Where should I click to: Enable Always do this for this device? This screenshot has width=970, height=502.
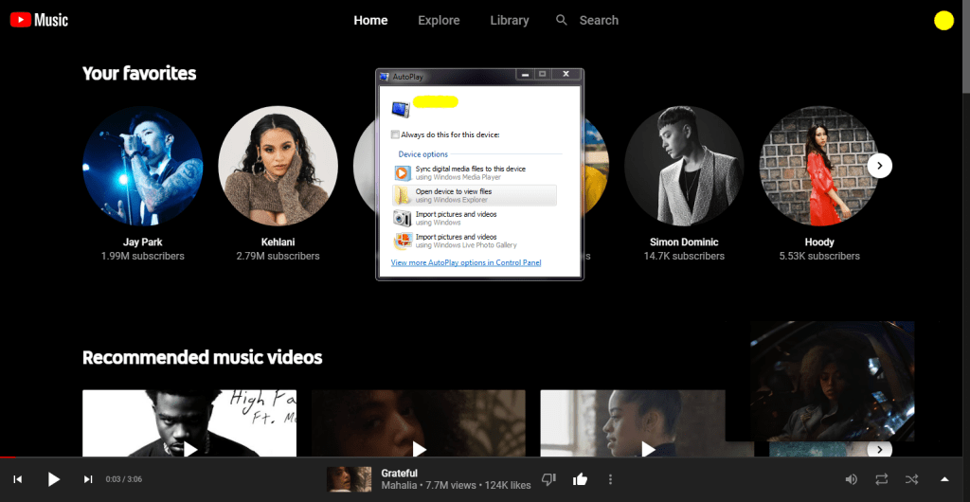(x=395, y=134)
